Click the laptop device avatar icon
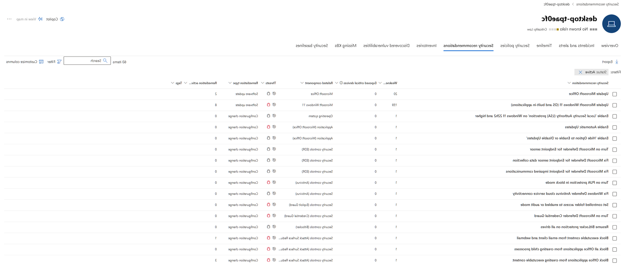Screen dimensions: 627x265 coord(611,24)
